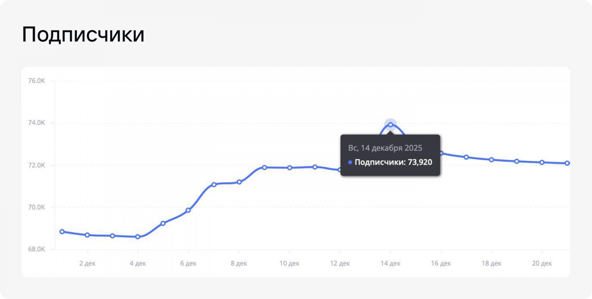Click the data point above 8 дек
The image size is (592, 299).
(239, 182)
